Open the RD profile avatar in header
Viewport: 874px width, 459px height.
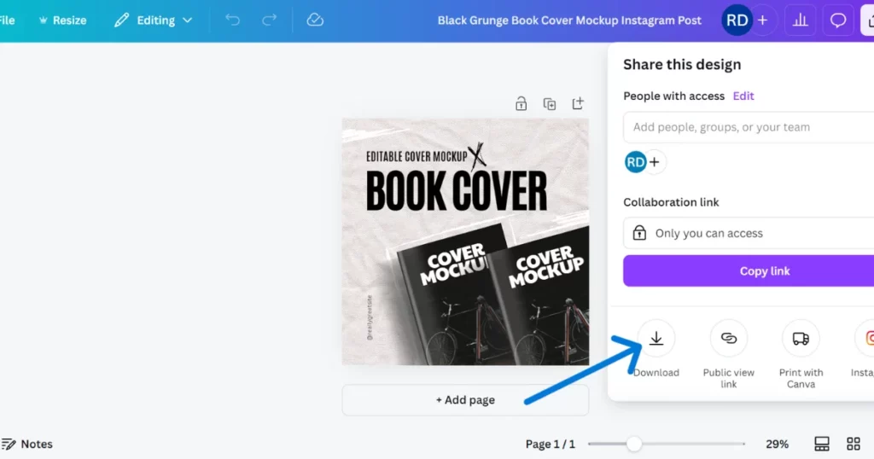click(737, 20)
